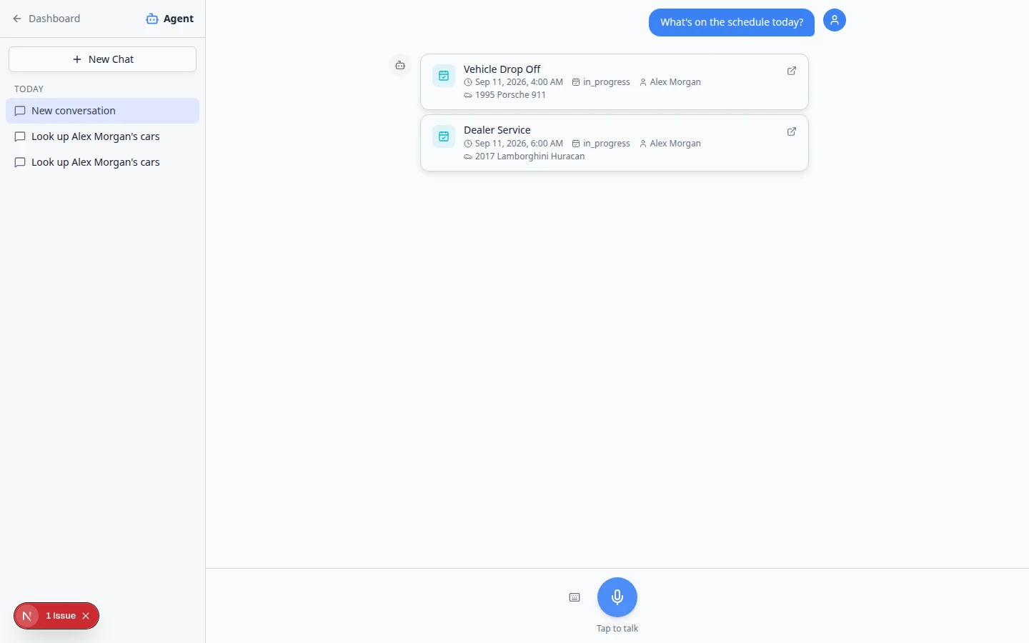
Task: Open second Look up Alex Morgan's cars chat
Action: 102,162
